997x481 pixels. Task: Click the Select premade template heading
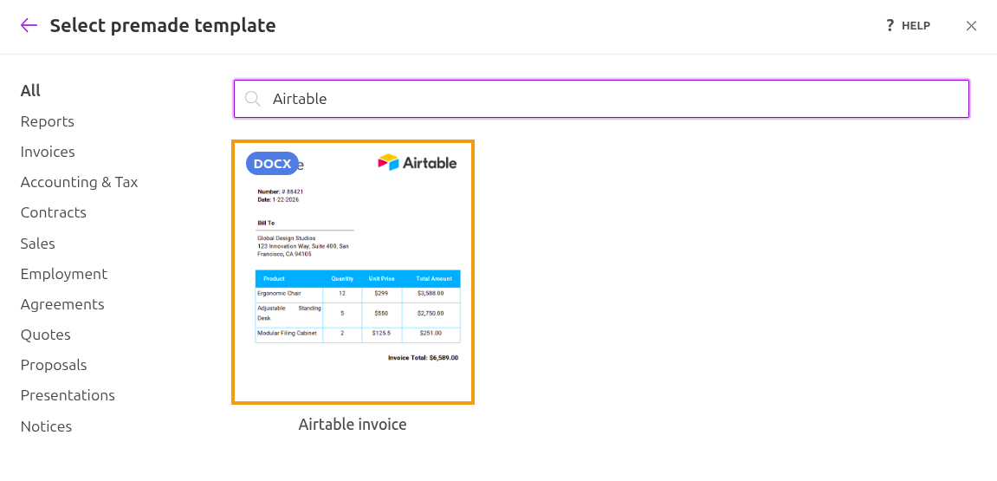click(x=163, y=25)
